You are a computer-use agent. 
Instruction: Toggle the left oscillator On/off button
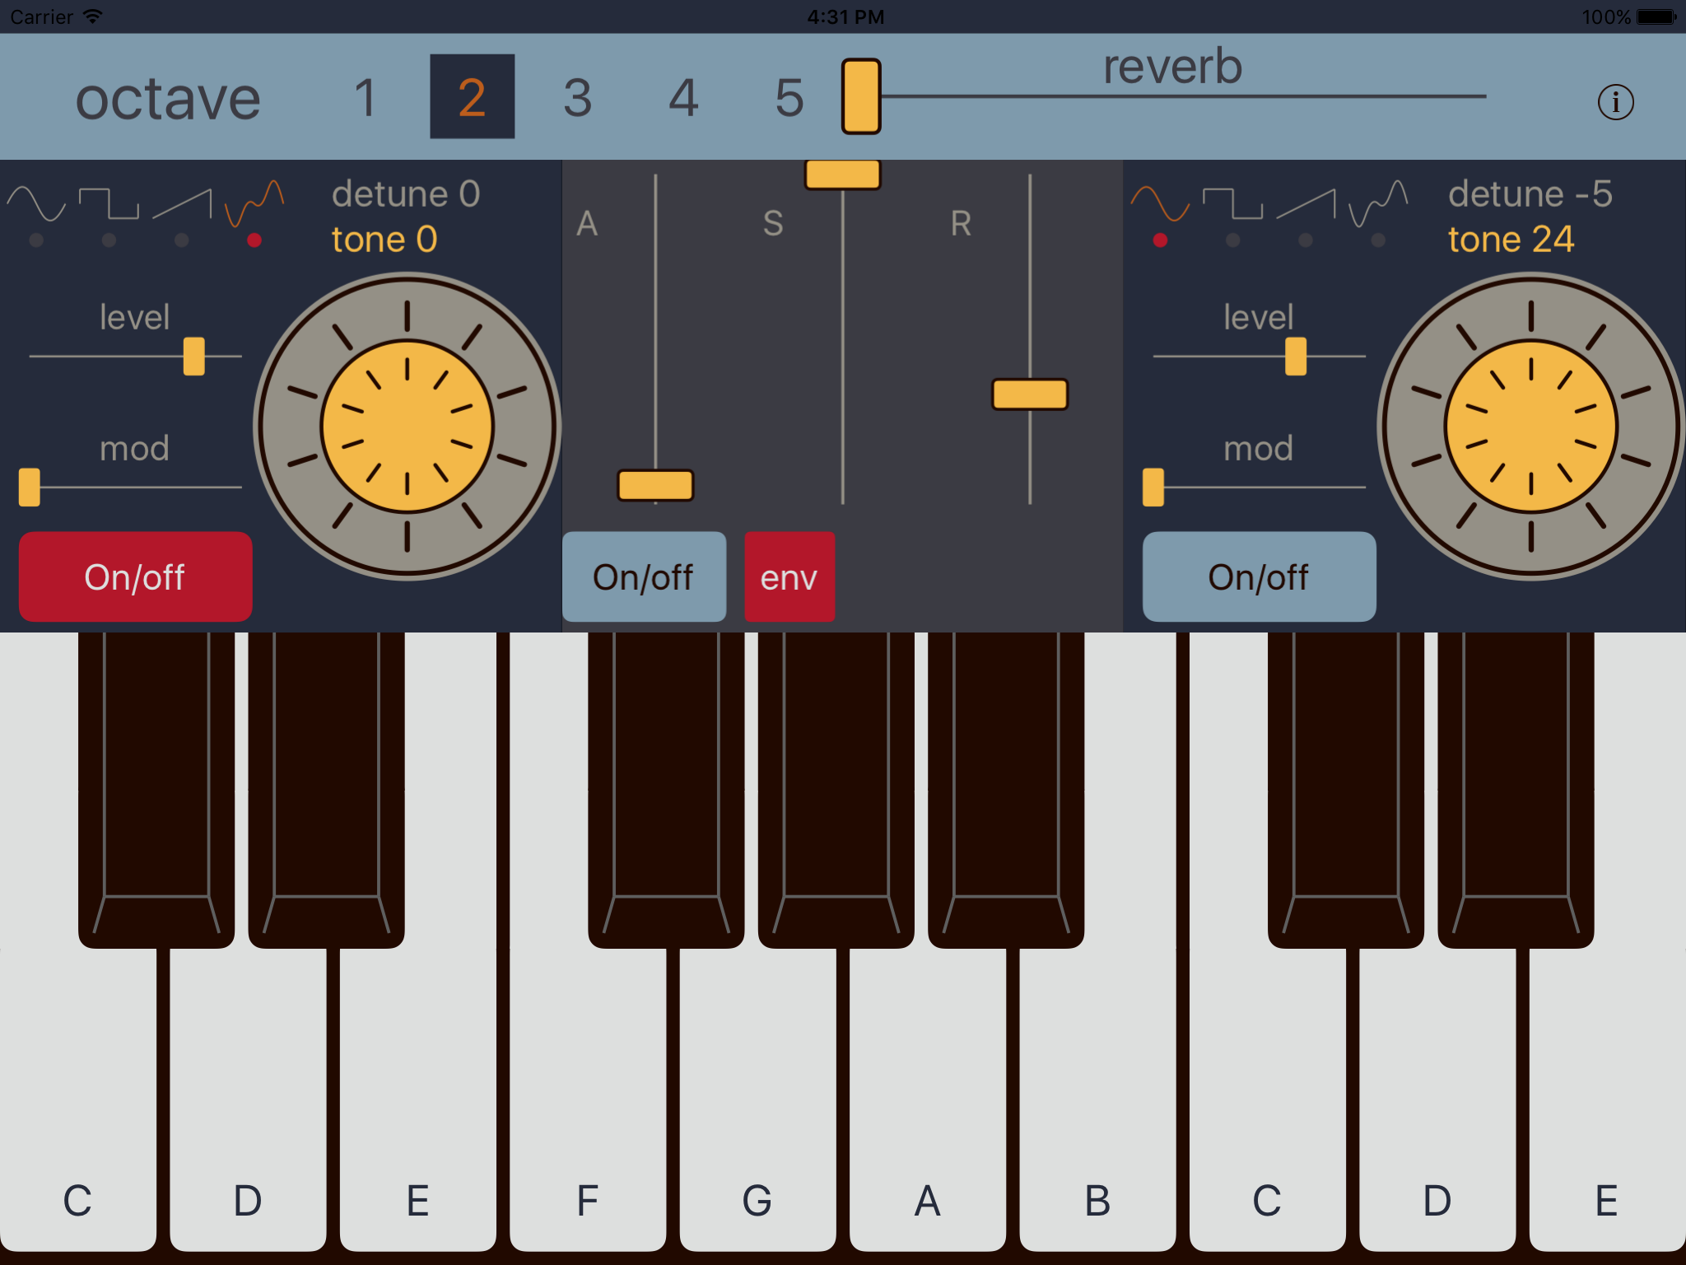135,576
